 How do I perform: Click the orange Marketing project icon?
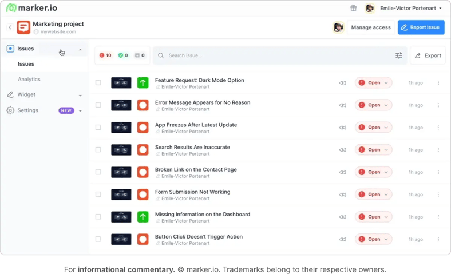pyautogui.click(x=23, y=27)
